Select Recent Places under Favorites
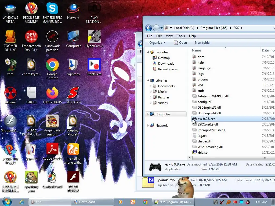The width and height of the screenshot is (275, 206). [x=165, y=69]
